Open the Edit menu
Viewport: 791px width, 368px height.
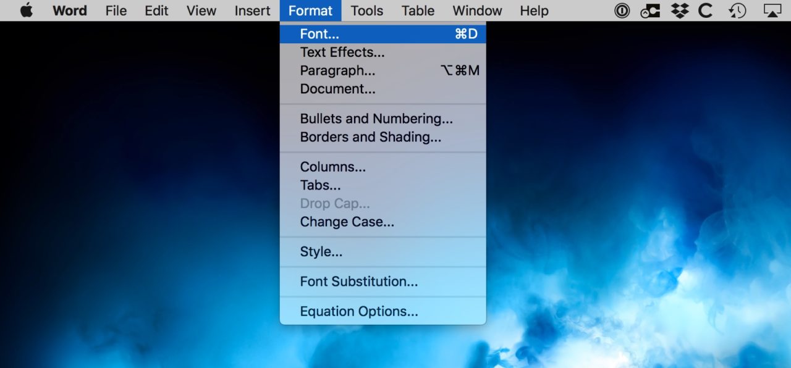pos(156,10)
